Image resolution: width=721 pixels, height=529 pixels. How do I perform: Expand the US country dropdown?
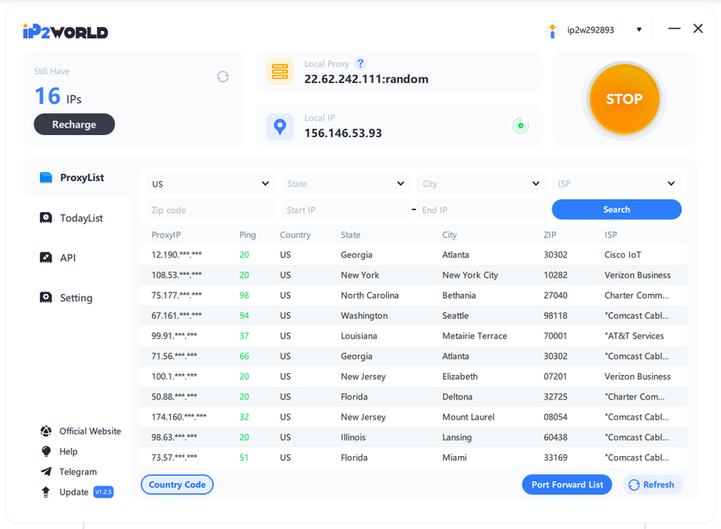[x=211, y=184]
